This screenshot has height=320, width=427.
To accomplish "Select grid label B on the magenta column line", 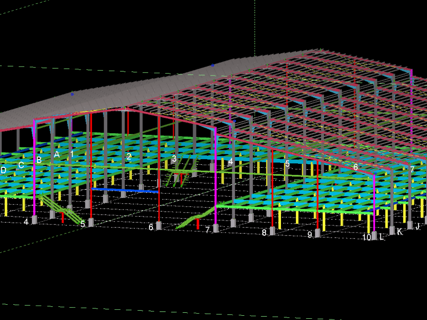I will point(39,160).
